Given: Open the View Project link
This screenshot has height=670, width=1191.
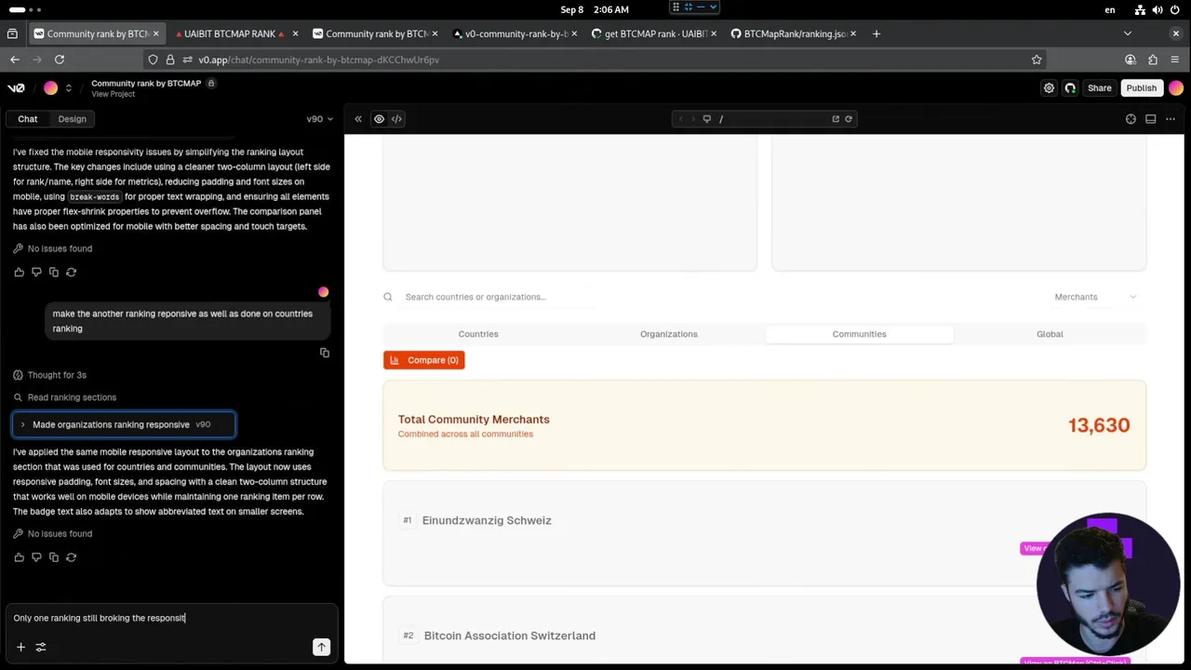Looking at the screenshot, I should [x=113, y=94].
